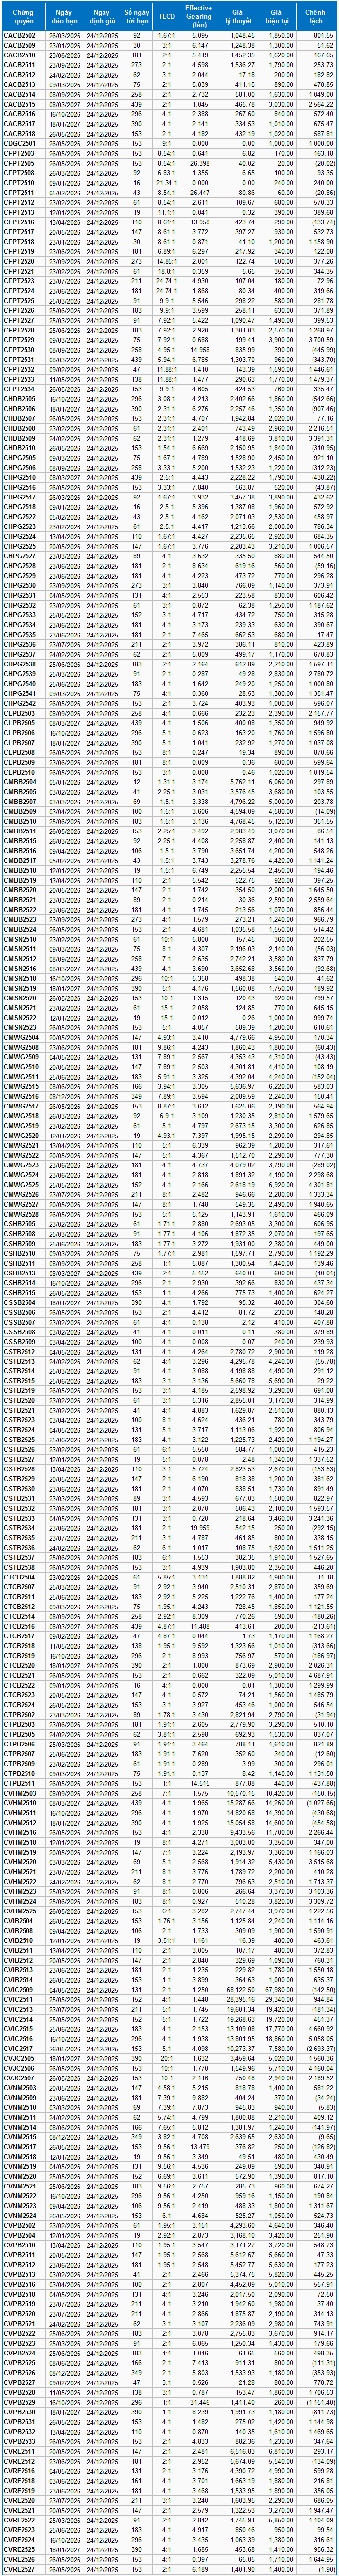The width and height of the screenshot is (339, 2576).
Task: Open warrant code CACB2518
Action: 20,133
